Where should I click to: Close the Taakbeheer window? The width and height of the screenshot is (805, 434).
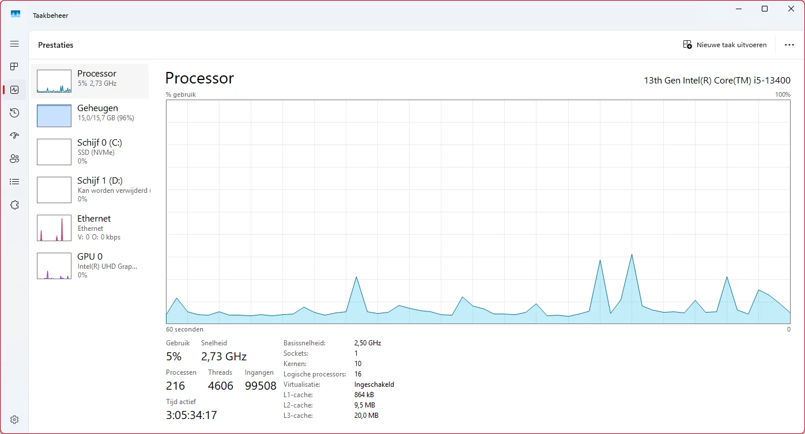click(791, 9)
